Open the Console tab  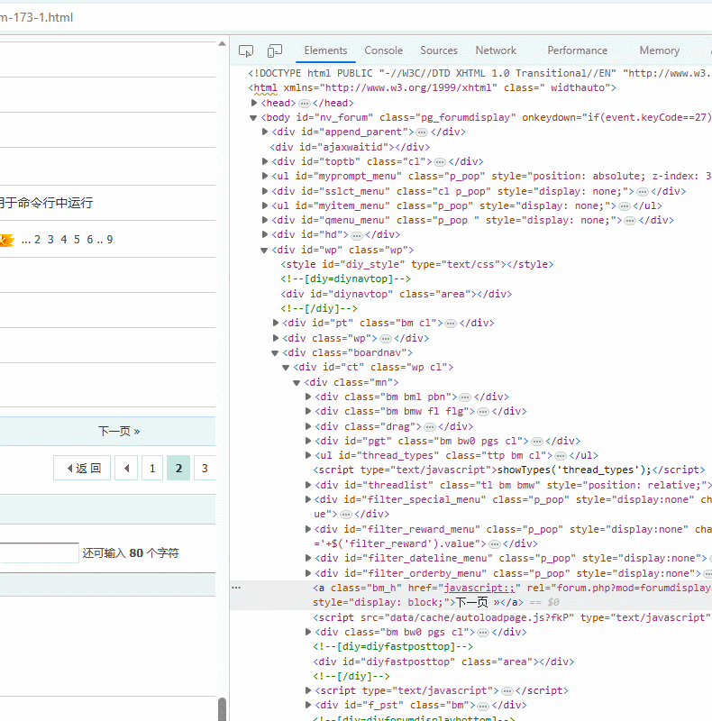[x=384, y=50]
